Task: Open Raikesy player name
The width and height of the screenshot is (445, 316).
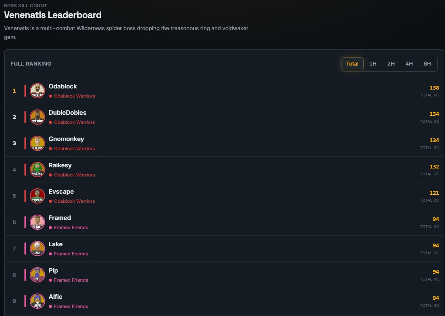Action: pos(60,165)
